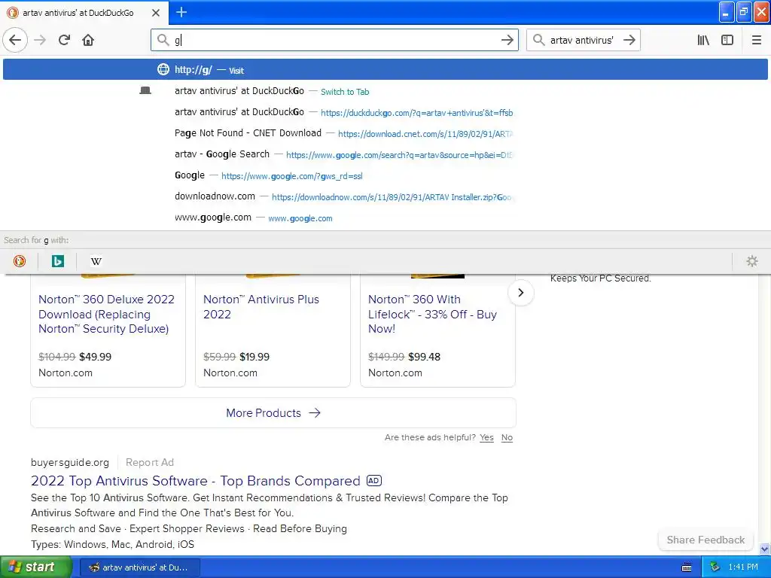Click the Share Feedback button

pos(705,540)
